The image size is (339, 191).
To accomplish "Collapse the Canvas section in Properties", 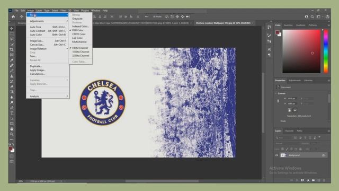I will [x=276, y=93].
